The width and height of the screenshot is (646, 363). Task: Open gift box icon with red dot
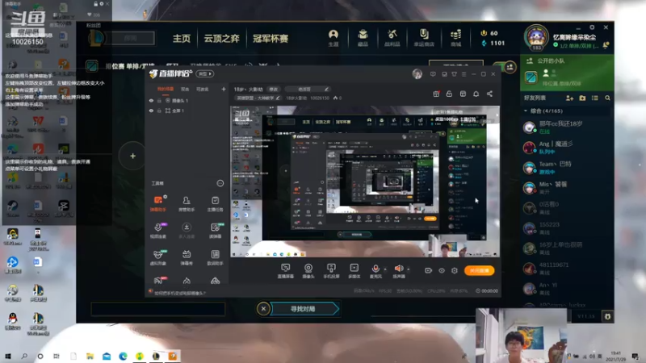click(436, 94)
